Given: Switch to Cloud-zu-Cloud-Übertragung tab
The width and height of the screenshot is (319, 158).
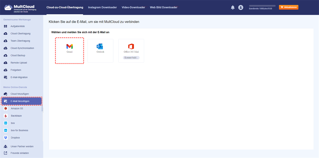Looking at the screenshot, I should pyautogui.click(x=65, y=7).
